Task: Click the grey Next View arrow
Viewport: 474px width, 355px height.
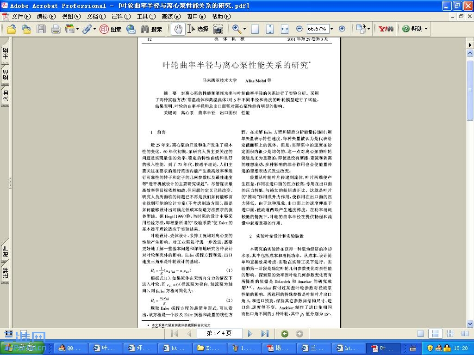Action: [x=299, y=334]
